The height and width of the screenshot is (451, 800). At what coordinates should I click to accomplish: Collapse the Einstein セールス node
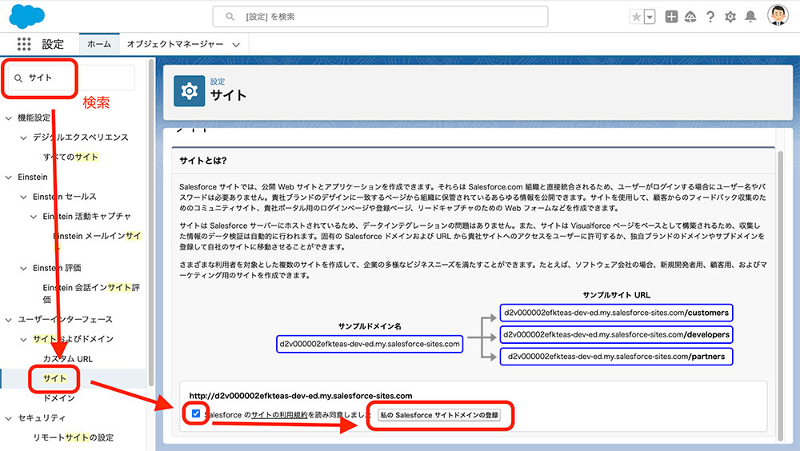(23, 197)
